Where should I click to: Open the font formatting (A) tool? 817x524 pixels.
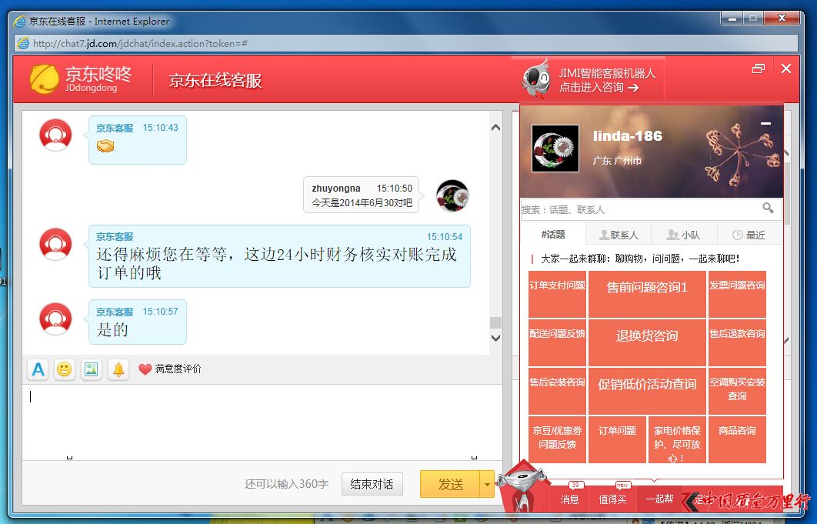coord(38,369)
